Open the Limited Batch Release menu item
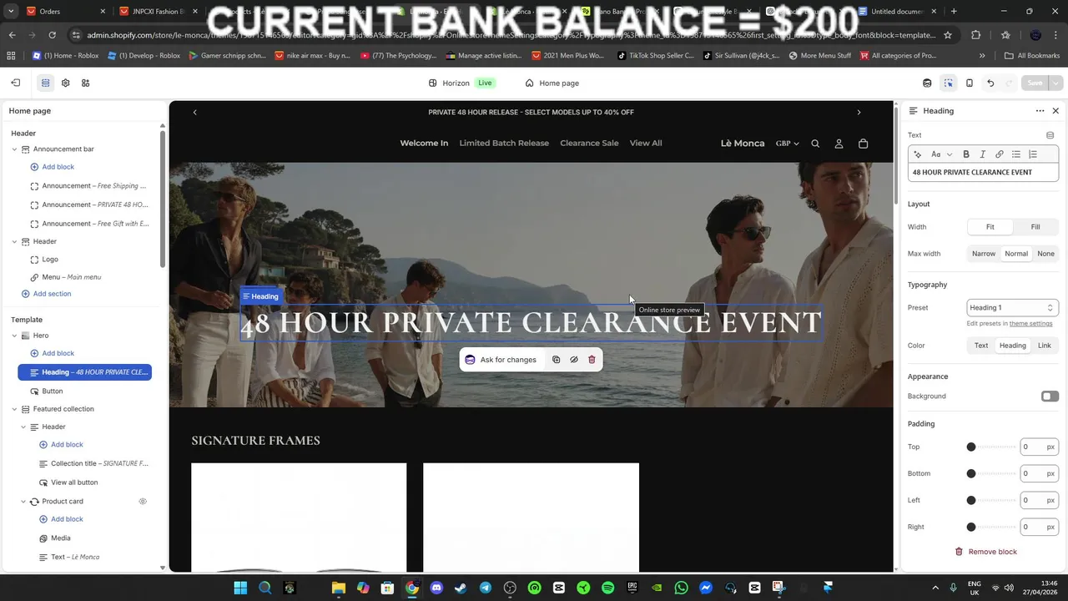This screenshot has width=1068, height=601. [504, 144]
